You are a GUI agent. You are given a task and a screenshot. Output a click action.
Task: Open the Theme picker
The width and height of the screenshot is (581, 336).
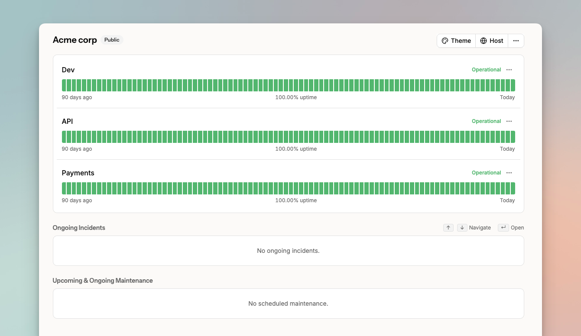click(x=456, y=41)
